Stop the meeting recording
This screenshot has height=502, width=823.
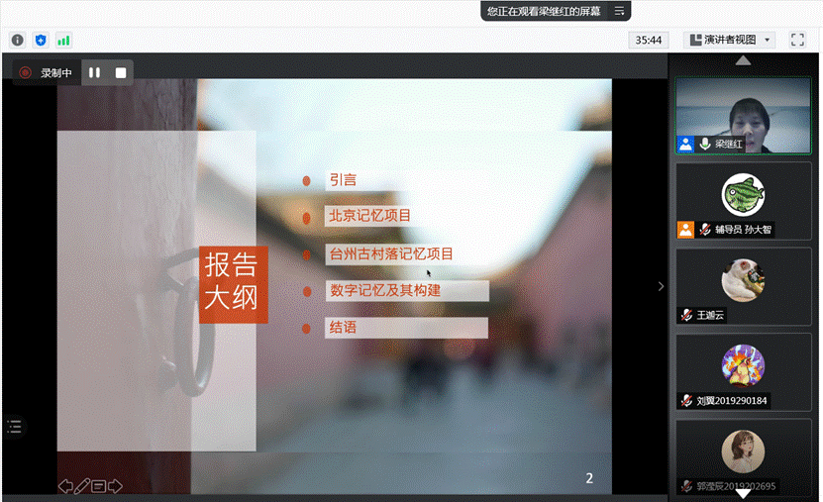pos(121,72)
